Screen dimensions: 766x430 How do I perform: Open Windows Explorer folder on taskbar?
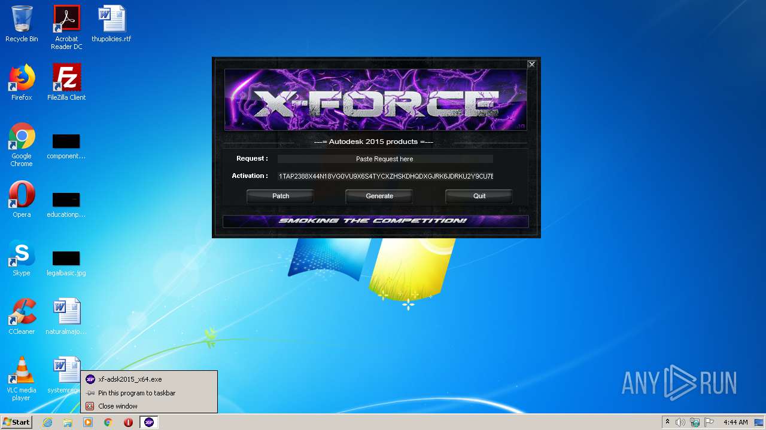click(x=68, y=422)
